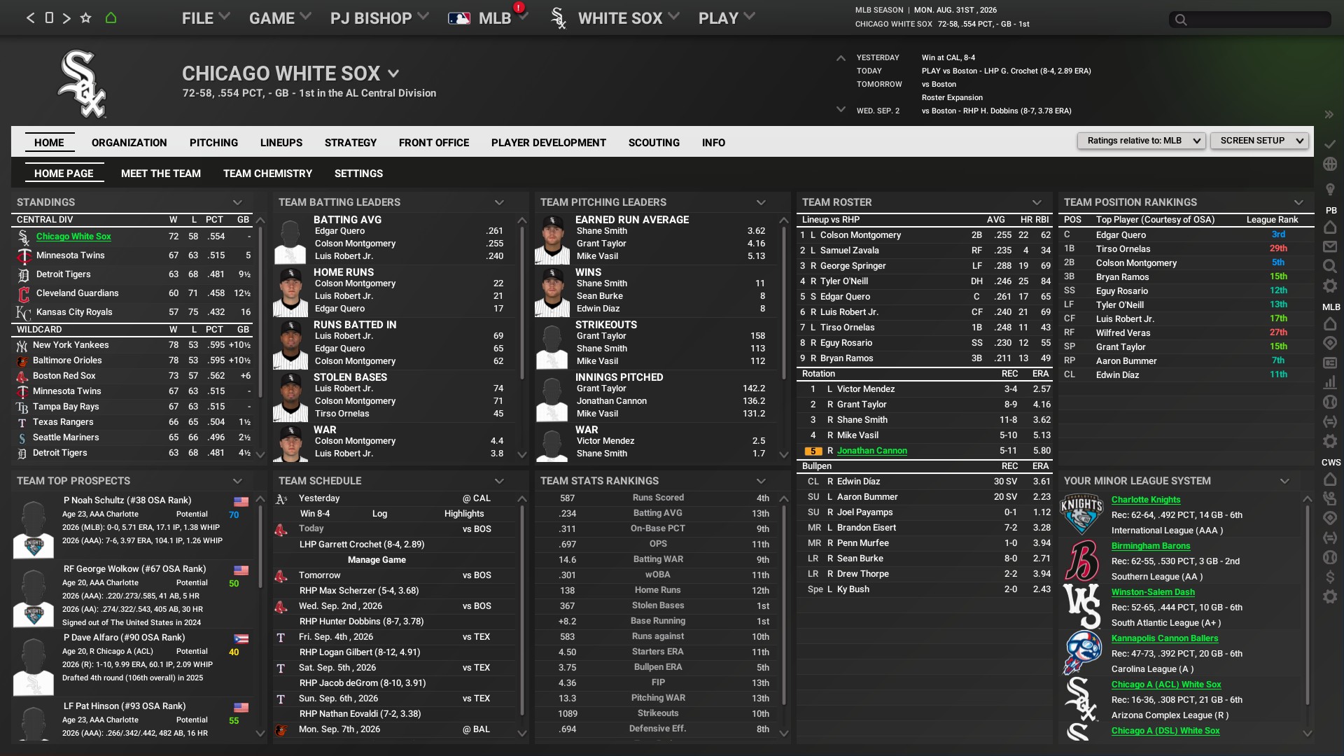Click the Manage Game button
Screen dimensions: 1344x756
click(377, 560)
